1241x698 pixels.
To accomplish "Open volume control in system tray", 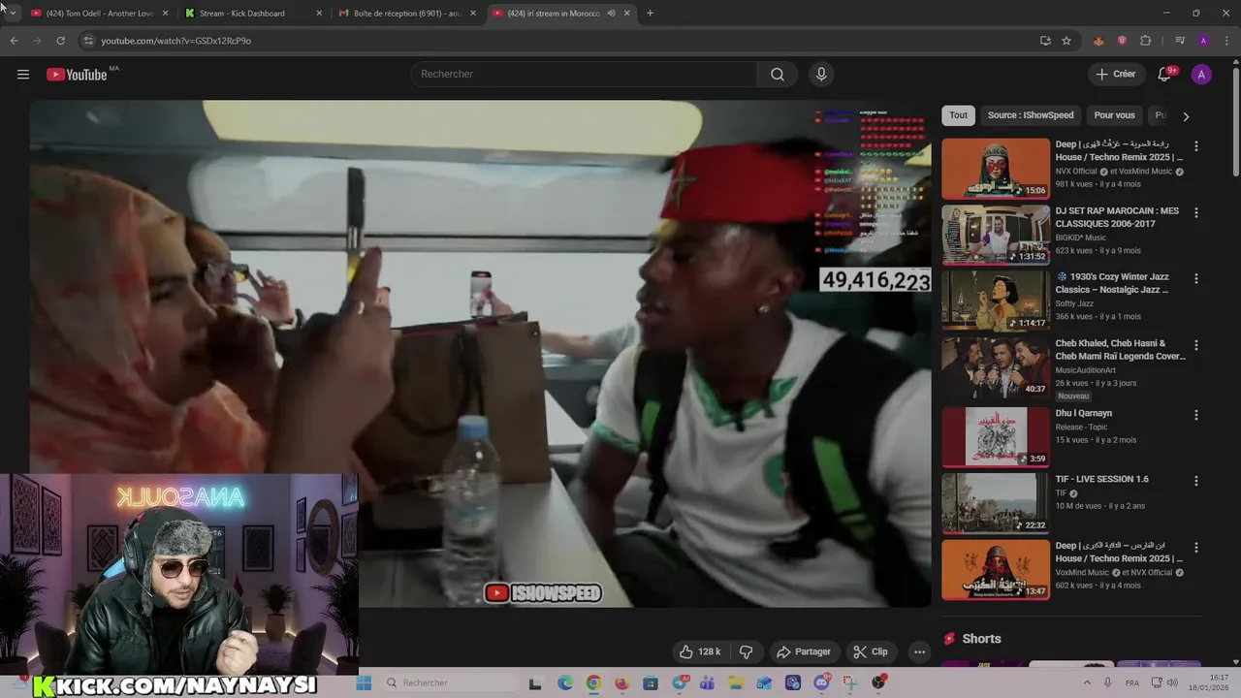I will [x=1172, y=682].
